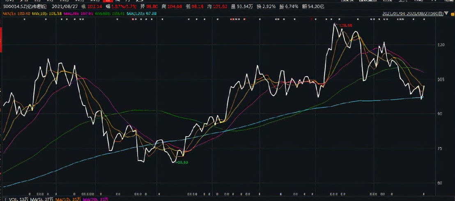The image size is (455, 201).
Task: Click the red highest price marker on chart
Action: tap(345, 25)
